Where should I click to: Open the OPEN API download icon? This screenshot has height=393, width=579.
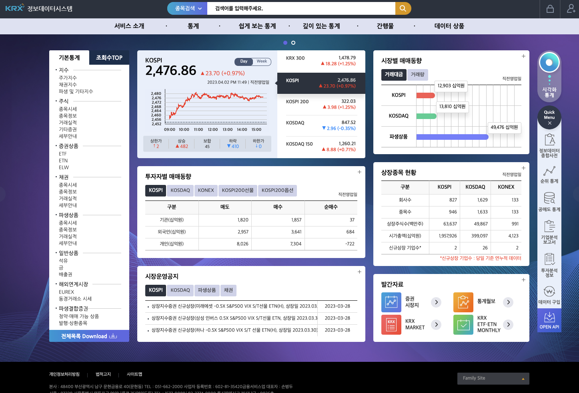click(x=549, y=320)
